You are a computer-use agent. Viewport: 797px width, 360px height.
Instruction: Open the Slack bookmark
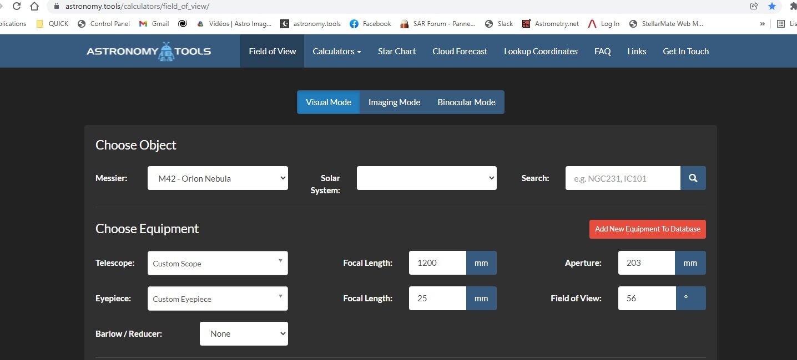click(x=499, y=24)
